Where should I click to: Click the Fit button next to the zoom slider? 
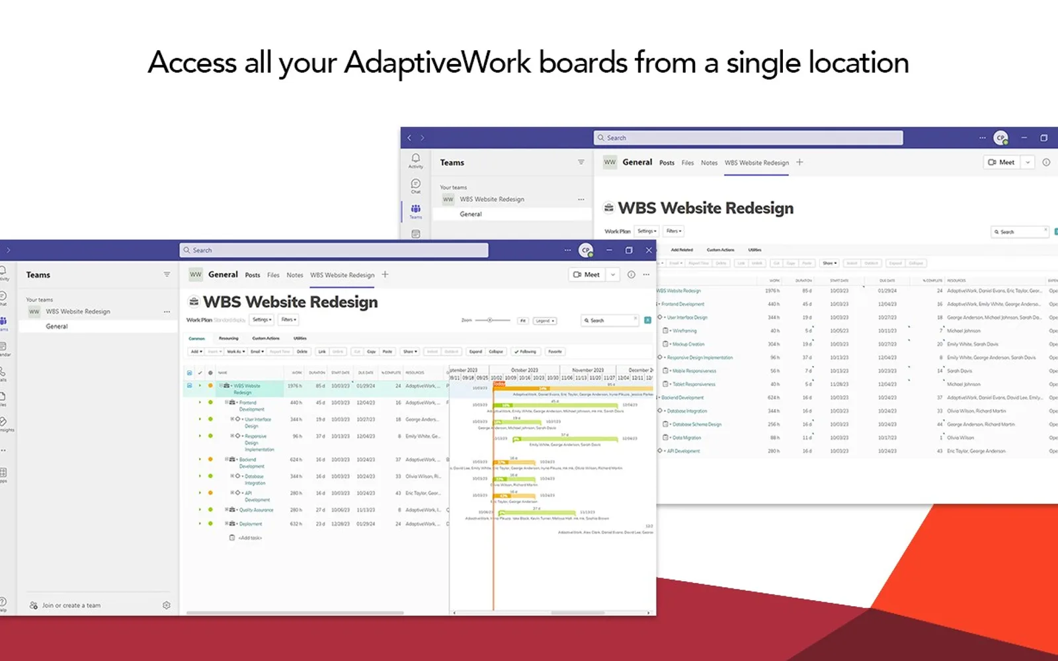(522, 321)
